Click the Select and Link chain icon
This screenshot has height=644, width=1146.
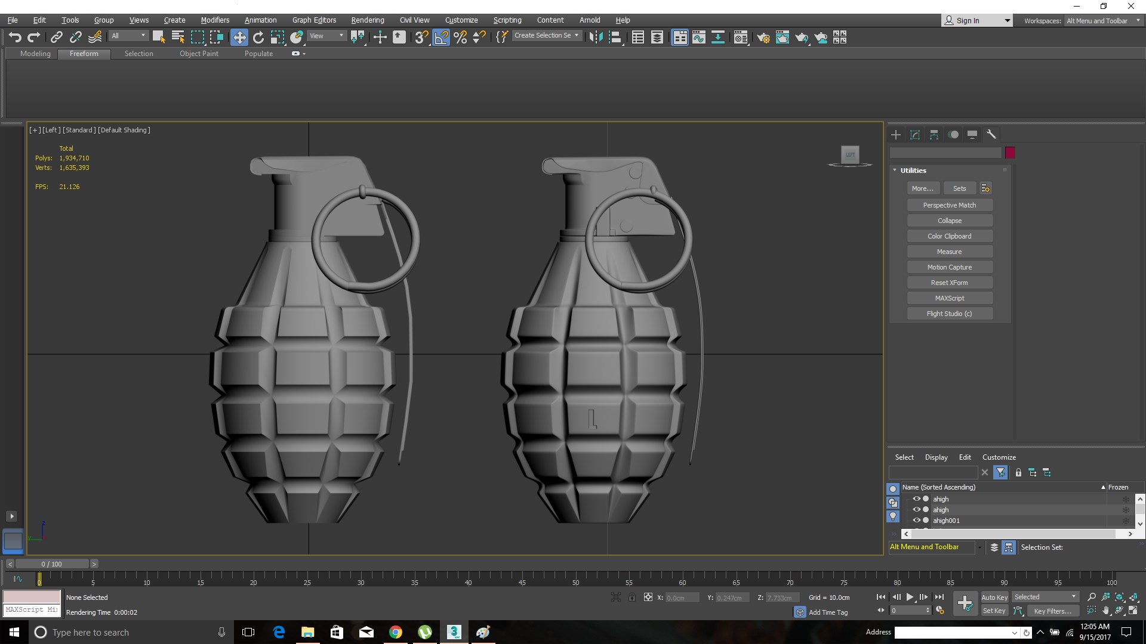coord(56,37)
